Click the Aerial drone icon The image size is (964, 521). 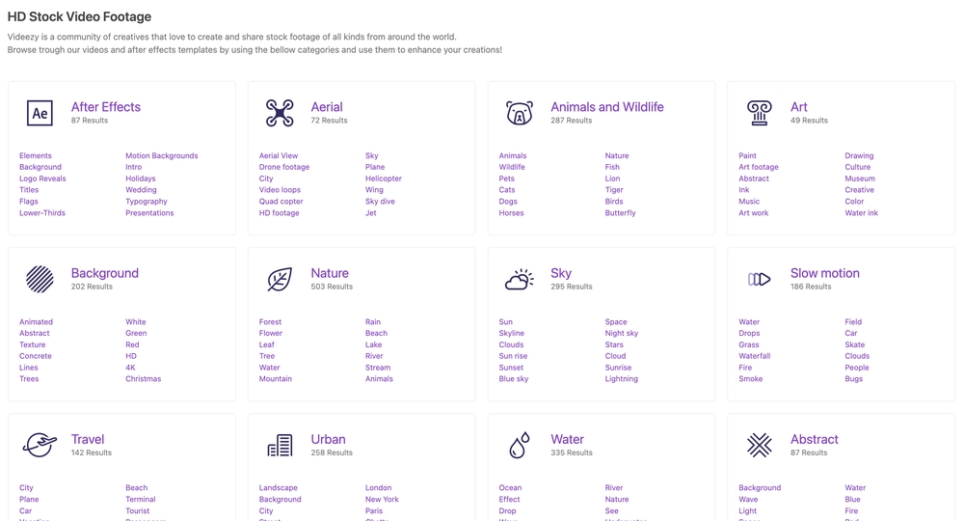pos(280,113)
